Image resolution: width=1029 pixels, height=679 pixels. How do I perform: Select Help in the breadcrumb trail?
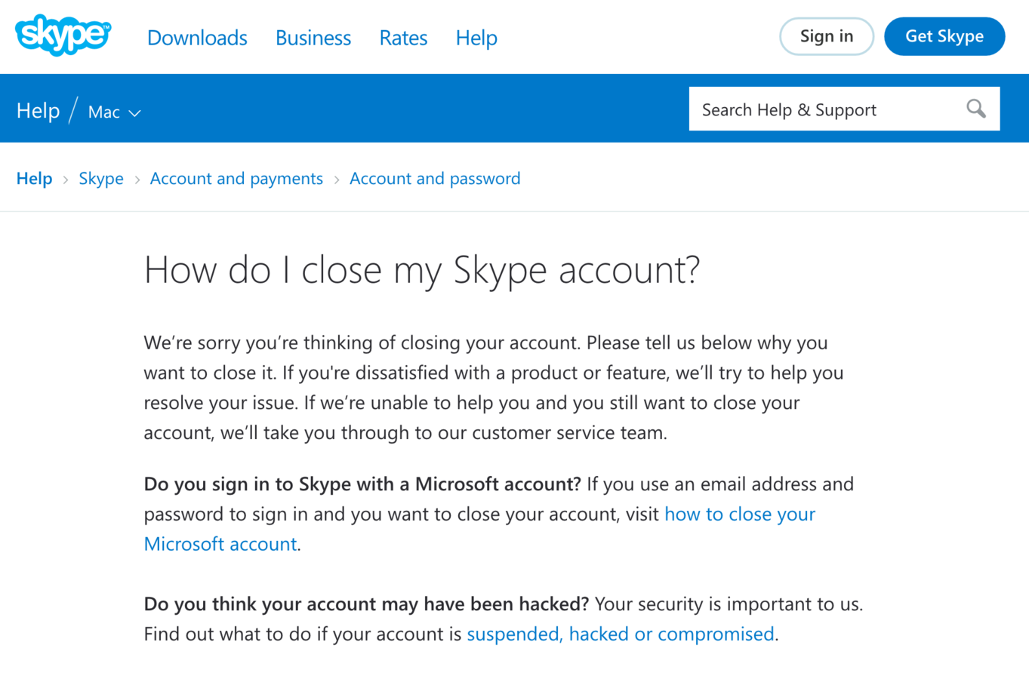[x=35, y=179]
